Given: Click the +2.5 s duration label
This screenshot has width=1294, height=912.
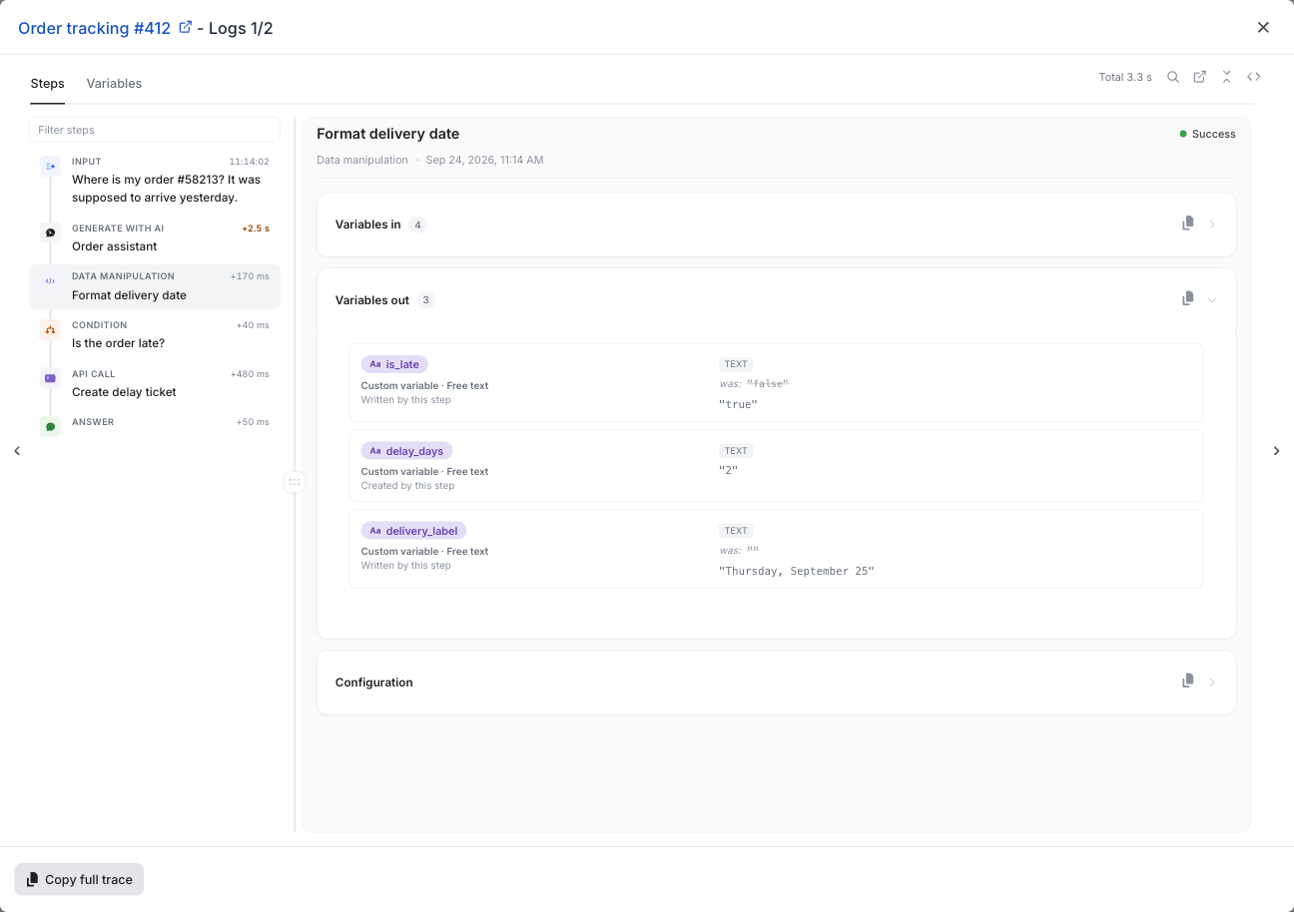Looking at the screenshot, I should click(256, 228).
